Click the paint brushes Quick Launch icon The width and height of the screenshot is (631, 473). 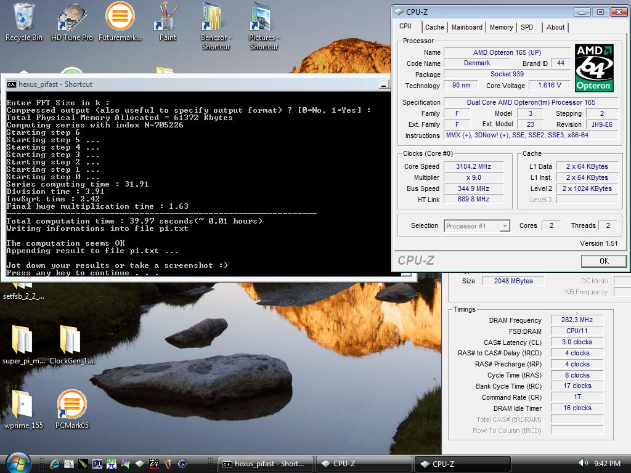[x=168, y=464]
